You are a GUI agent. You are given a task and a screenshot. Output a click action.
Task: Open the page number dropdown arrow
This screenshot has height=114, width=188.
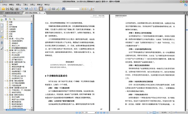tap(96, 112)
